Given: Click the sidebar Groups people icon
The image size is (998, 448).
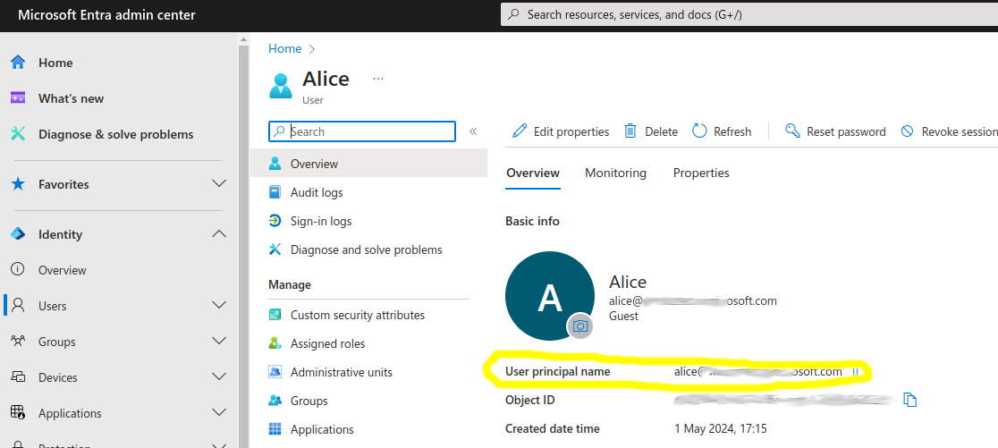Looking at the screenshot, I should click(18, 341).
